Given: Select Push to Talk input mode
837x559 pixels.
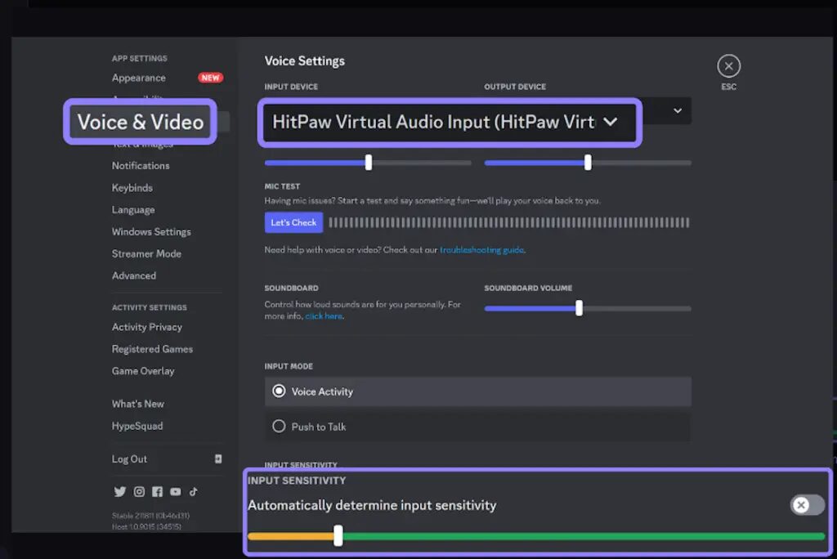Looking at the screenshot, I should click(279, 427).
